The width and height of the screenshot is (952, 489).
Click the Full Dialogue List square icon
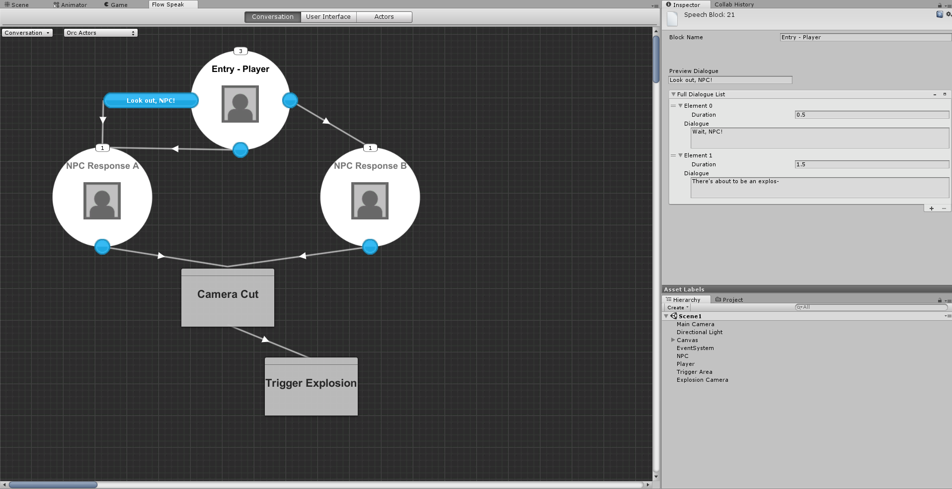click(945, 94)
